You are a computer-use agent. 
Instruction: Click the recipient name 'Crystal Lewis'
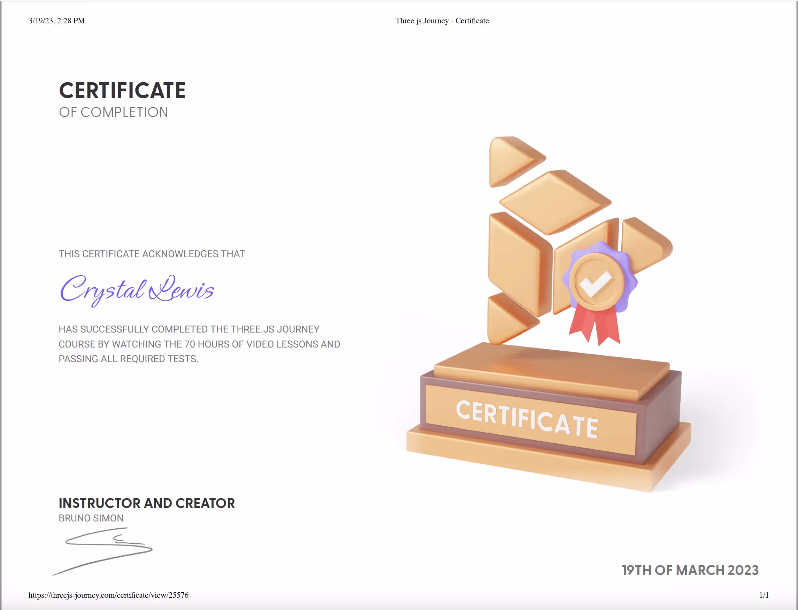tap(137, 290)
